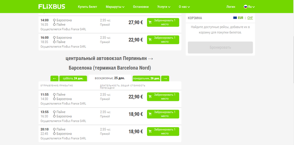The height and width of the screenshot is (145, 294).
Task: Expand the Маршруты dropdown menu
Action: tap(115, 7)
